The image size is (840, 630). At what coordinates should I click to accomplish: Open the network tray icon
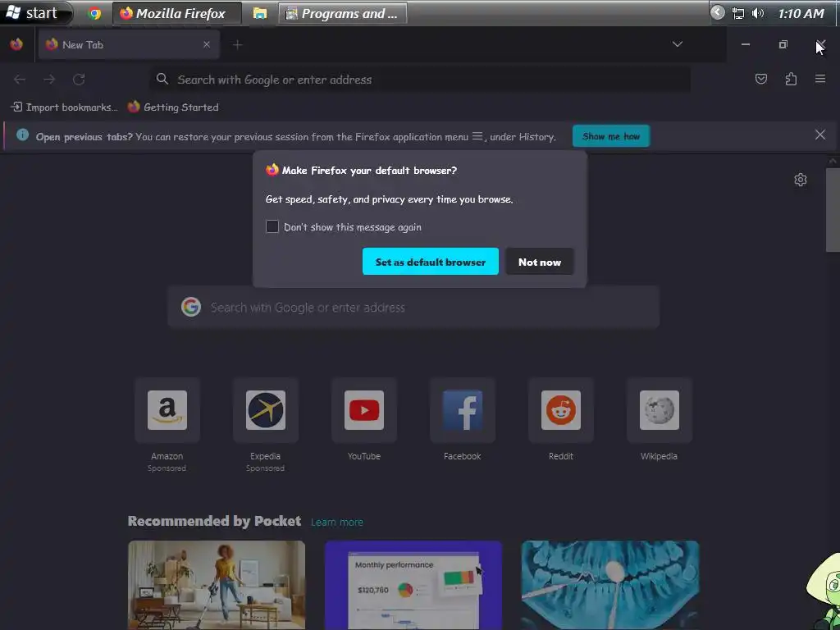pos(738,13)
